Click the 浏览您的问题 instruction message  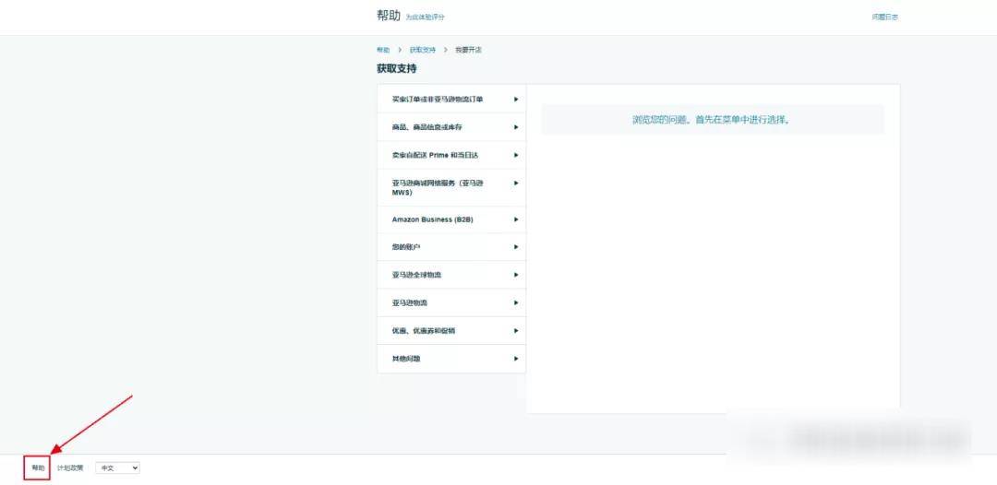coord(712,119)
